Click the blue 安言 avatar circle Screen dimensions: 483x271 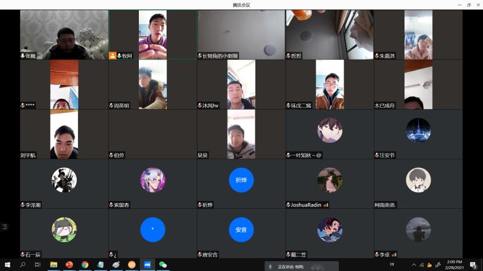coord(241,229)
